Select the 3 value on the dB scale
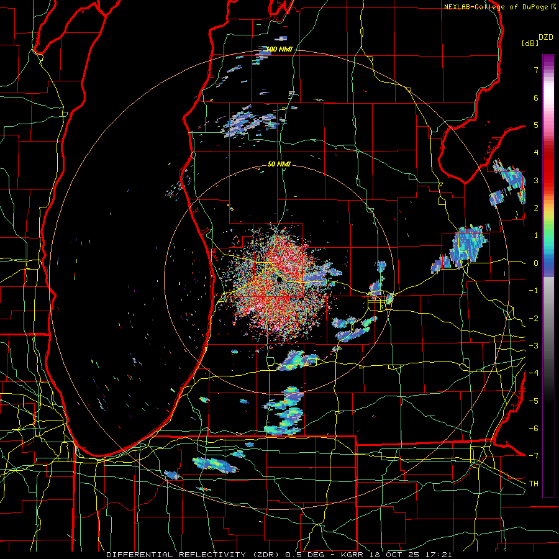 pyautogui.click(x=536, y=180)
